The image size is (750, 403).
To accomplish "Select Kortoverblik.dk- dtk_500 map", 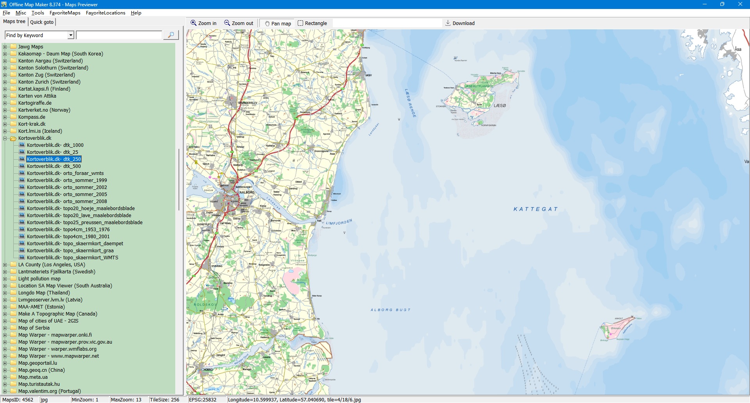I will click(54, 166).
